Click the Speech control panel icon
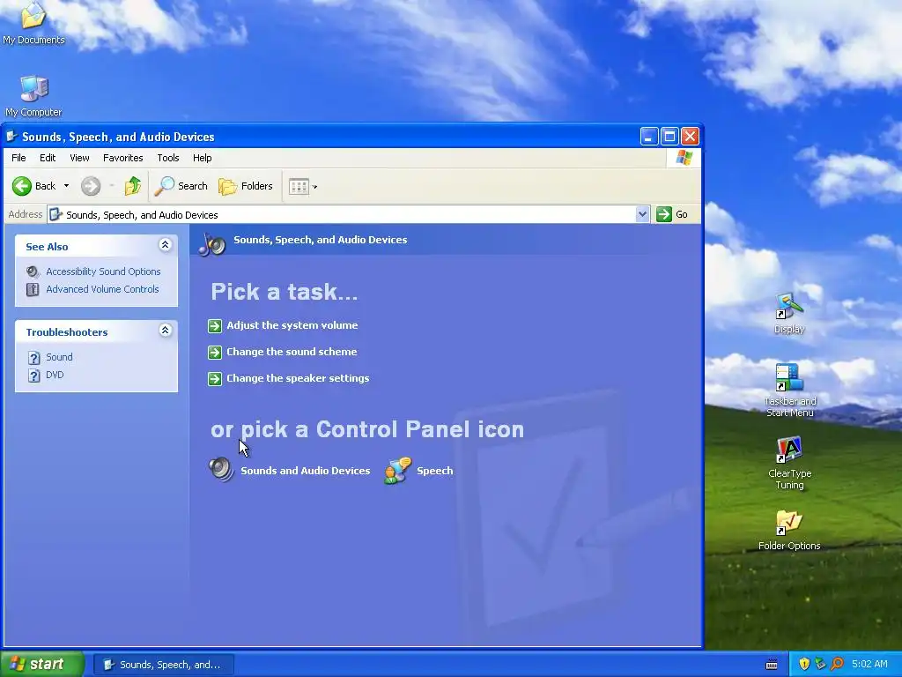Image resolution: width=902 pixels, height=677 pixels. [x=397, y=471]
